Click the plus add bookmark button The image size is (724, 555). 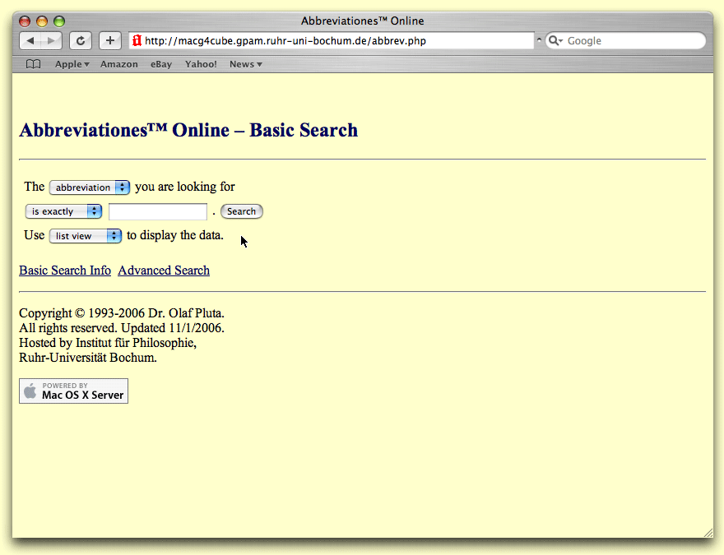pyautogui.click(x=109, y=40)
